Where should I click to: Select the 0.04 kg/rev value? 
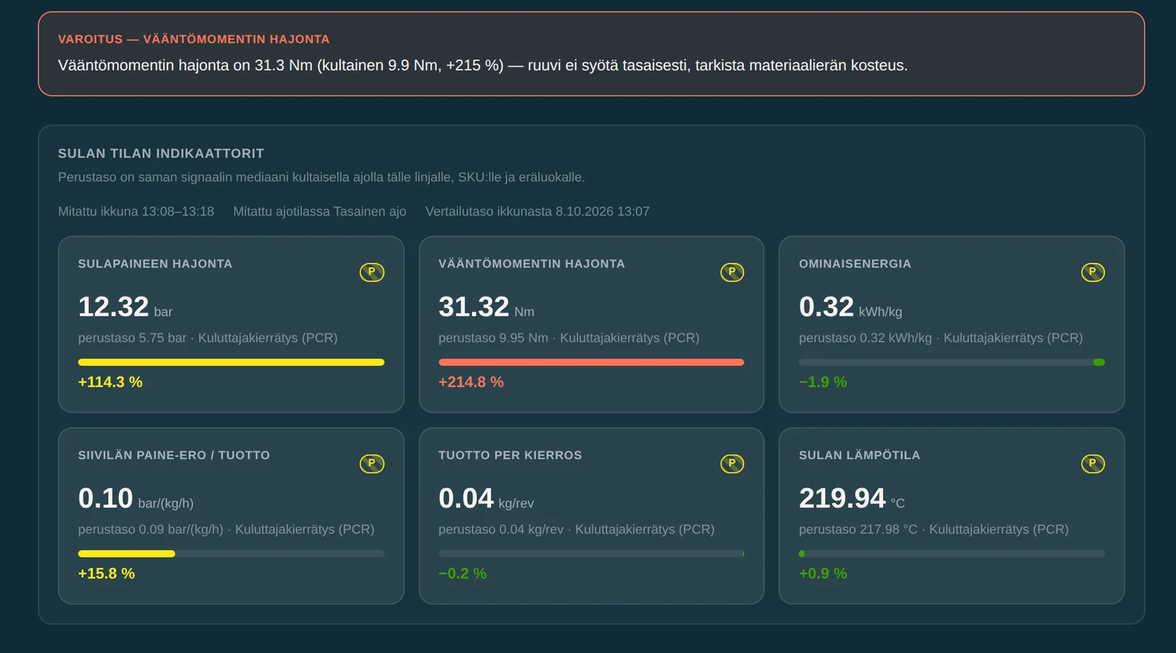click(x=487, y=499)
